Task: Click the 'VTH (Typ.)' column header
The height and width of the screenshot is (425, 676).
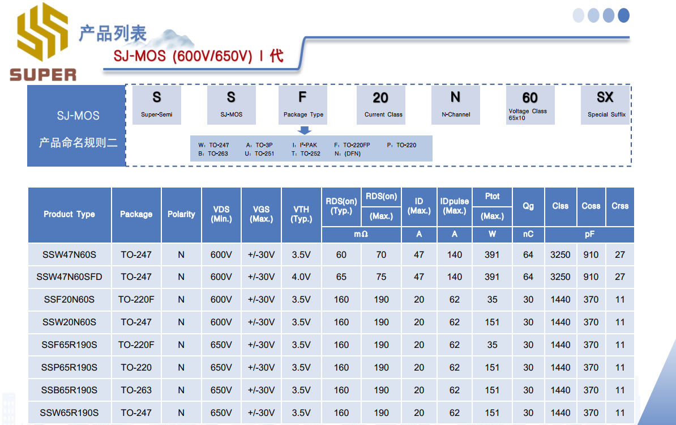Action: coord(301,214)
